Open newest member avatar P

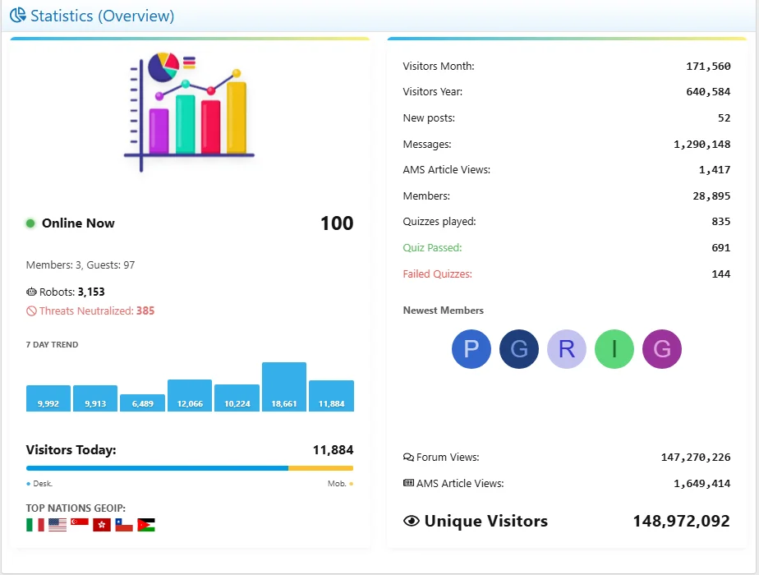471,349
